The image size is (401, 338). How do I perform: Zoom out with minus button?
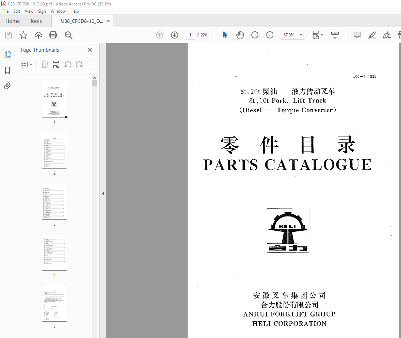click(x=255, y=35)
